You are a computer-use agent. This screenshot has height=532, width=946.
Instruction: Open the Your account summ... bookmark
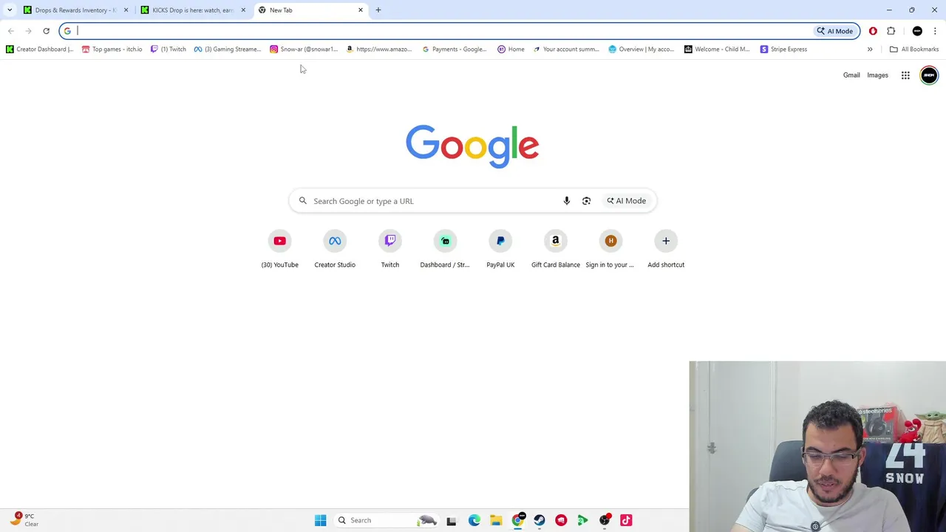tap(566, 50)
